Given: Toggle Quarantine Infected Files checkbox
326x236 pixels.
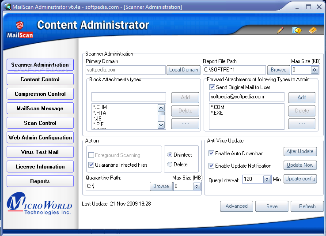Looking at the screenshot, I should (91, 165).
